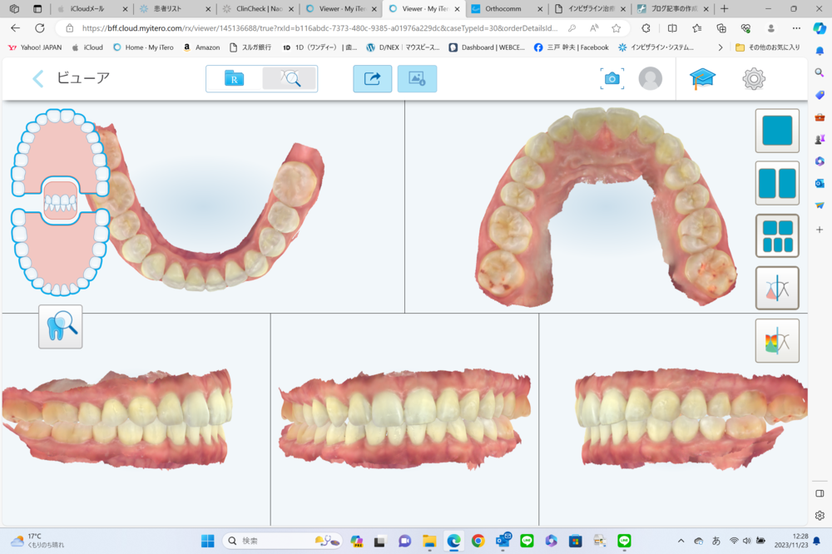Open the Rx folder view in the toolbar
Image resolution: width=832 pixels, height=554 pixels.
(234, 79)
